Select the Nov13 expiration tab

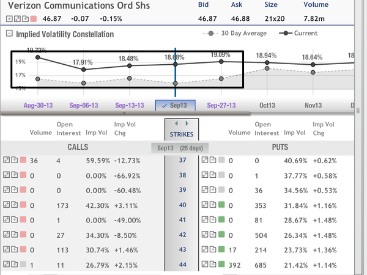313,106
